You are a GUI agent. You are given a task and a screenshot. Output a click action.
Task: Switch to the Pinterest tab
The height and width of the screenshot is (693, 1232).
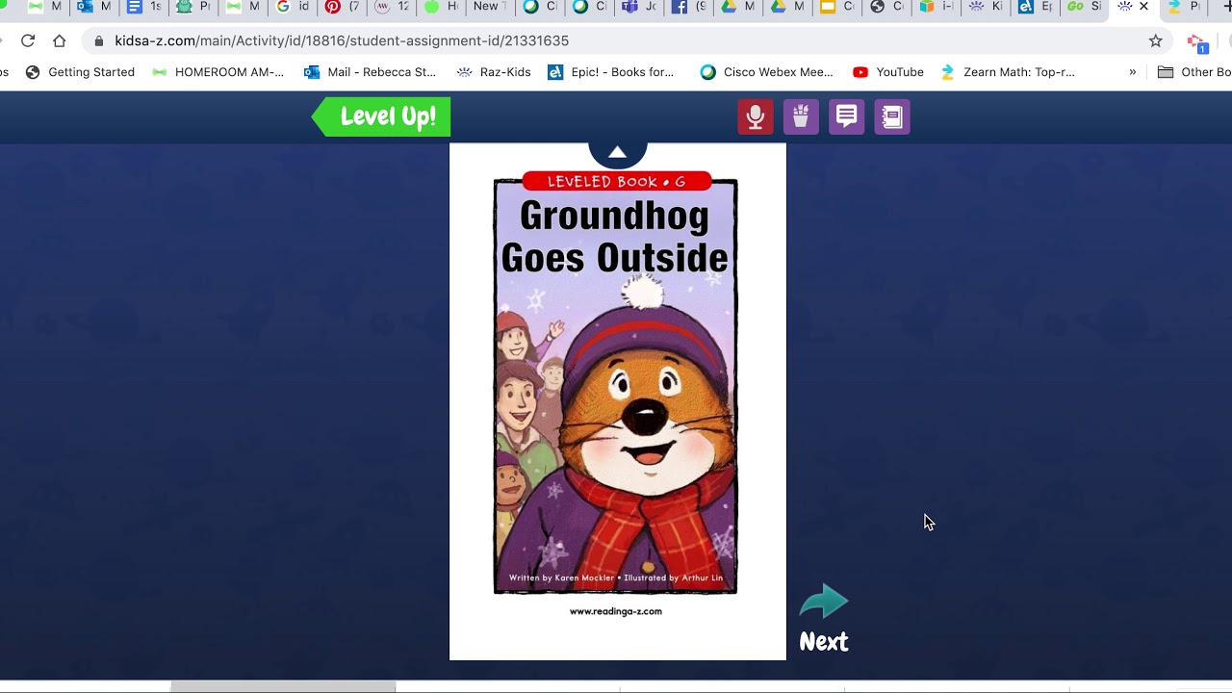point(343,7)
